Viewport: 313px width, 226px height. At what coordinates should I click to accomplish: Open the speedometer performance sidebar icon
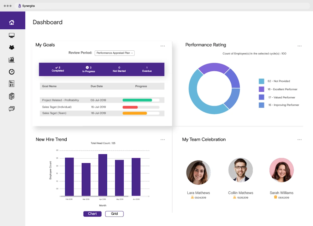(x=12, y=72)
